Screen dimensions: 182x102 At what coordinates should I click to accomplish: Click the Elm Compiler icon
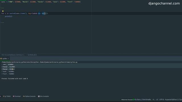39,96
